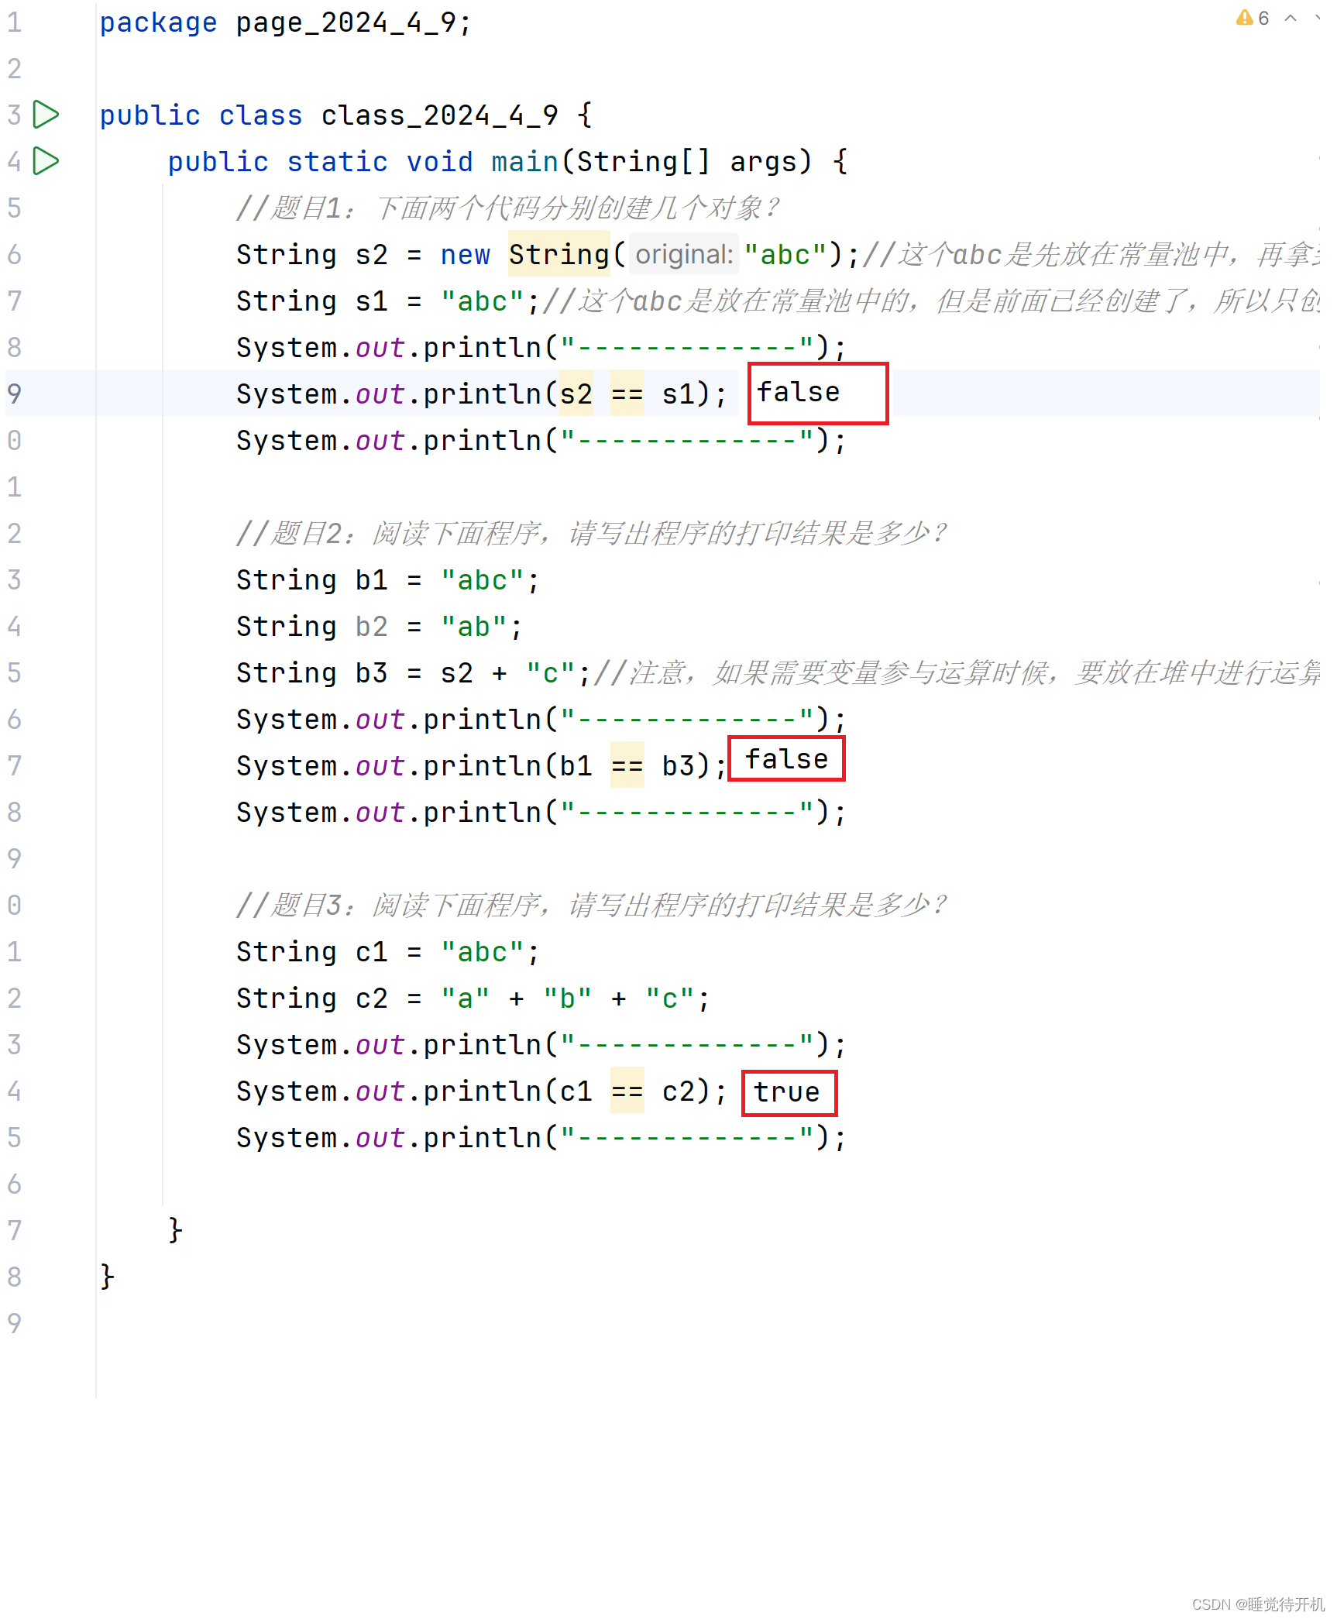Click package name page_2024_4_9

(x=346, y=22)
